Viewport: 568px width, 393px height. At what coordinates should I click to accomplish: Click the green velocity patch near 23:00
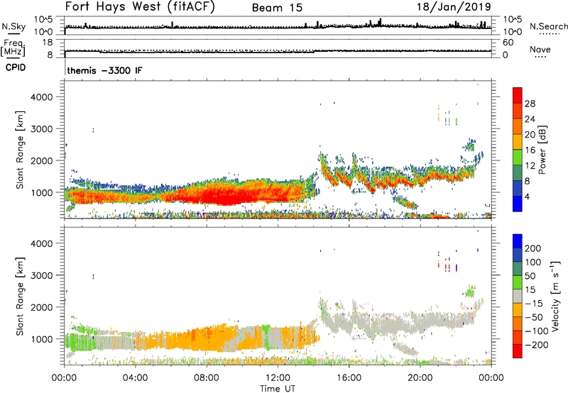point(470,292)
